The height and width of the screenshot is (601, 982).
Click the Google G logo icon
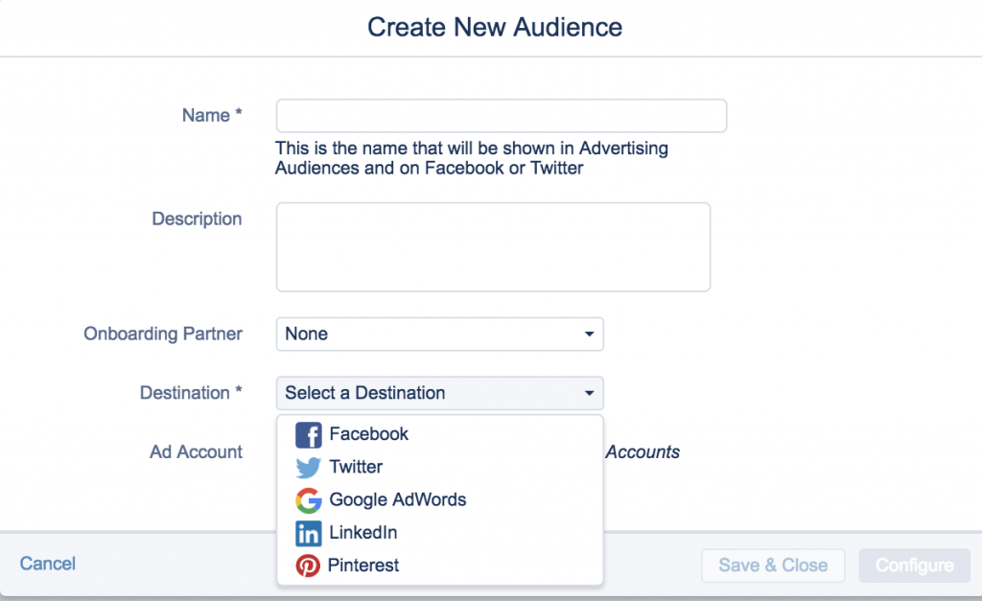point(308,500)
